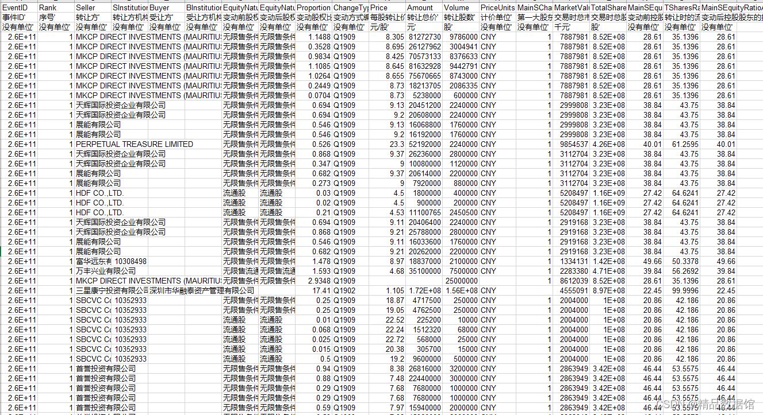The image size is (763, 415).
Task: Click proportion cell 1.1488
Action: point(313,37)
